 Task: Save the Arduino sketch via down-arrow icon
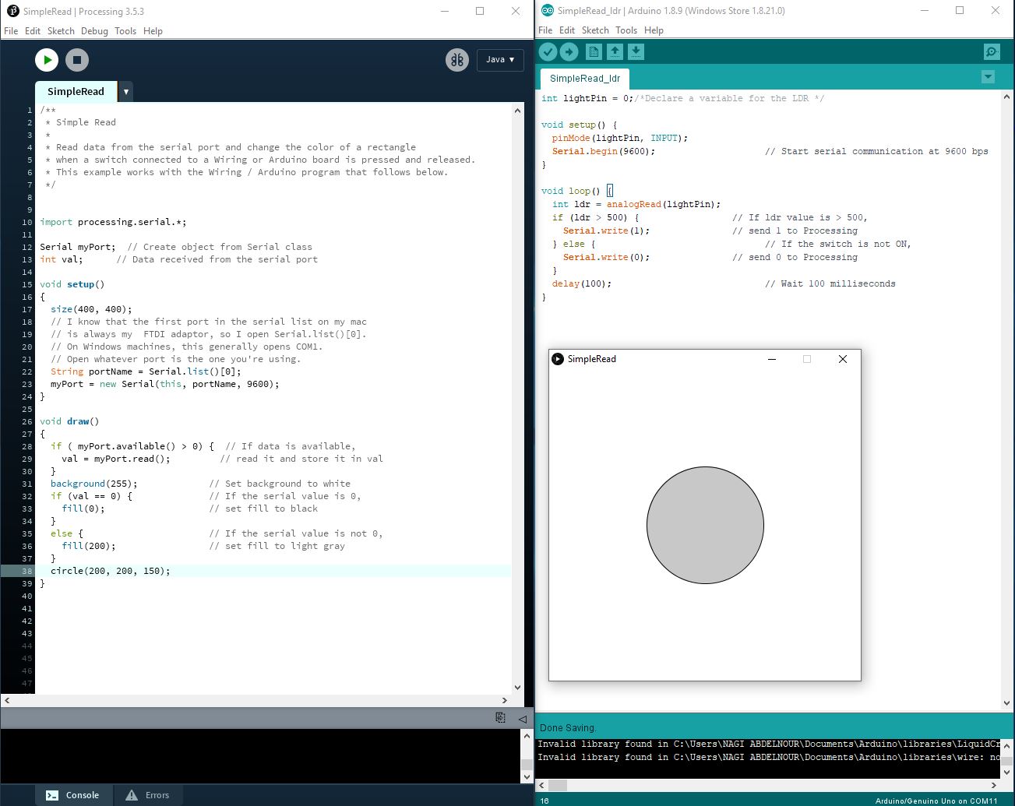click(636, 51)
